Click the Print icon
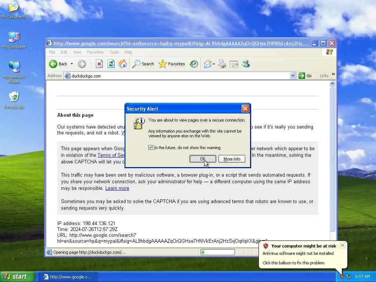The image size is (376, 282). click(x=222, y=64)
